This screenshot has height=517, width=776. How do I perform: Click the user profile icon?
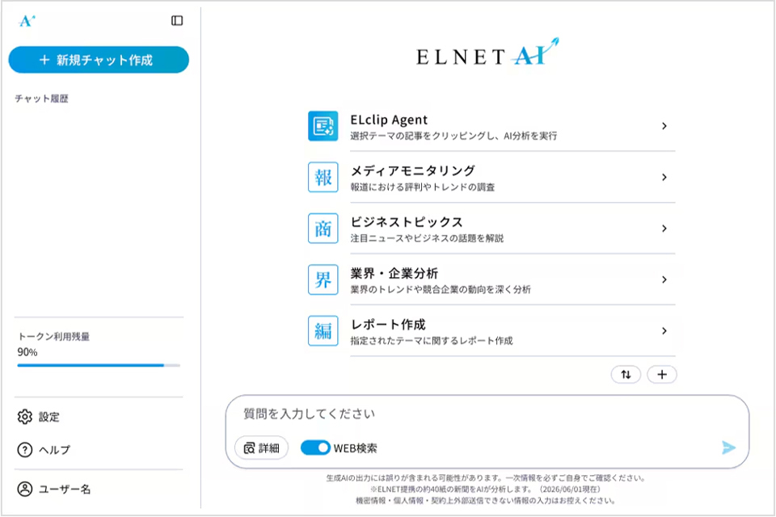point(25,489)
